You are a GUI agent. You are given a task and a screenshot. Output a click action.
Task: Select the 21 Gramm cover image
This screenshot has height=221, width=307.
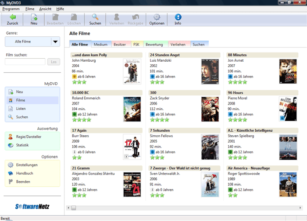pos(132,185)
